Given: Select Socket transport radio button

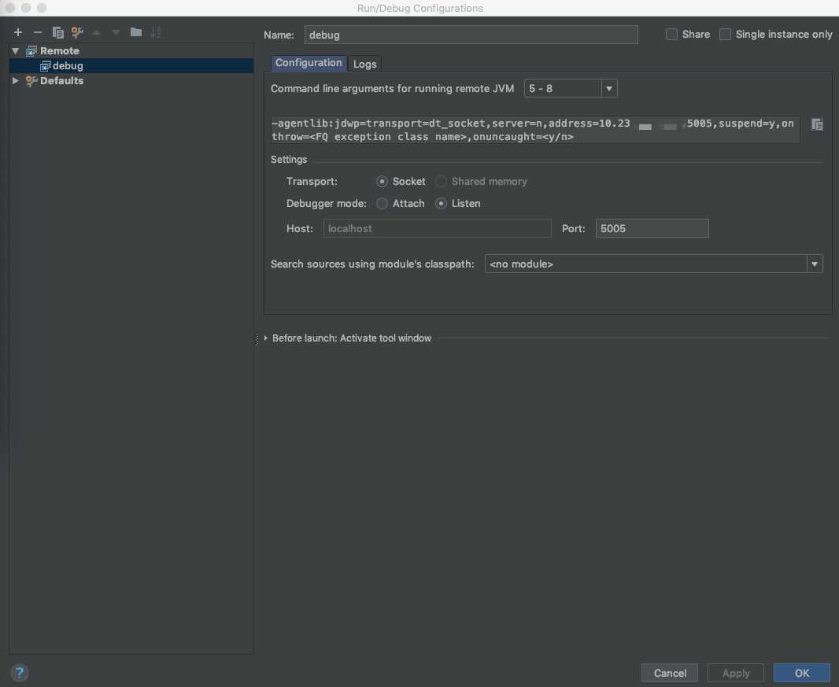Looking at the screenshot, I should coord(382,181).
